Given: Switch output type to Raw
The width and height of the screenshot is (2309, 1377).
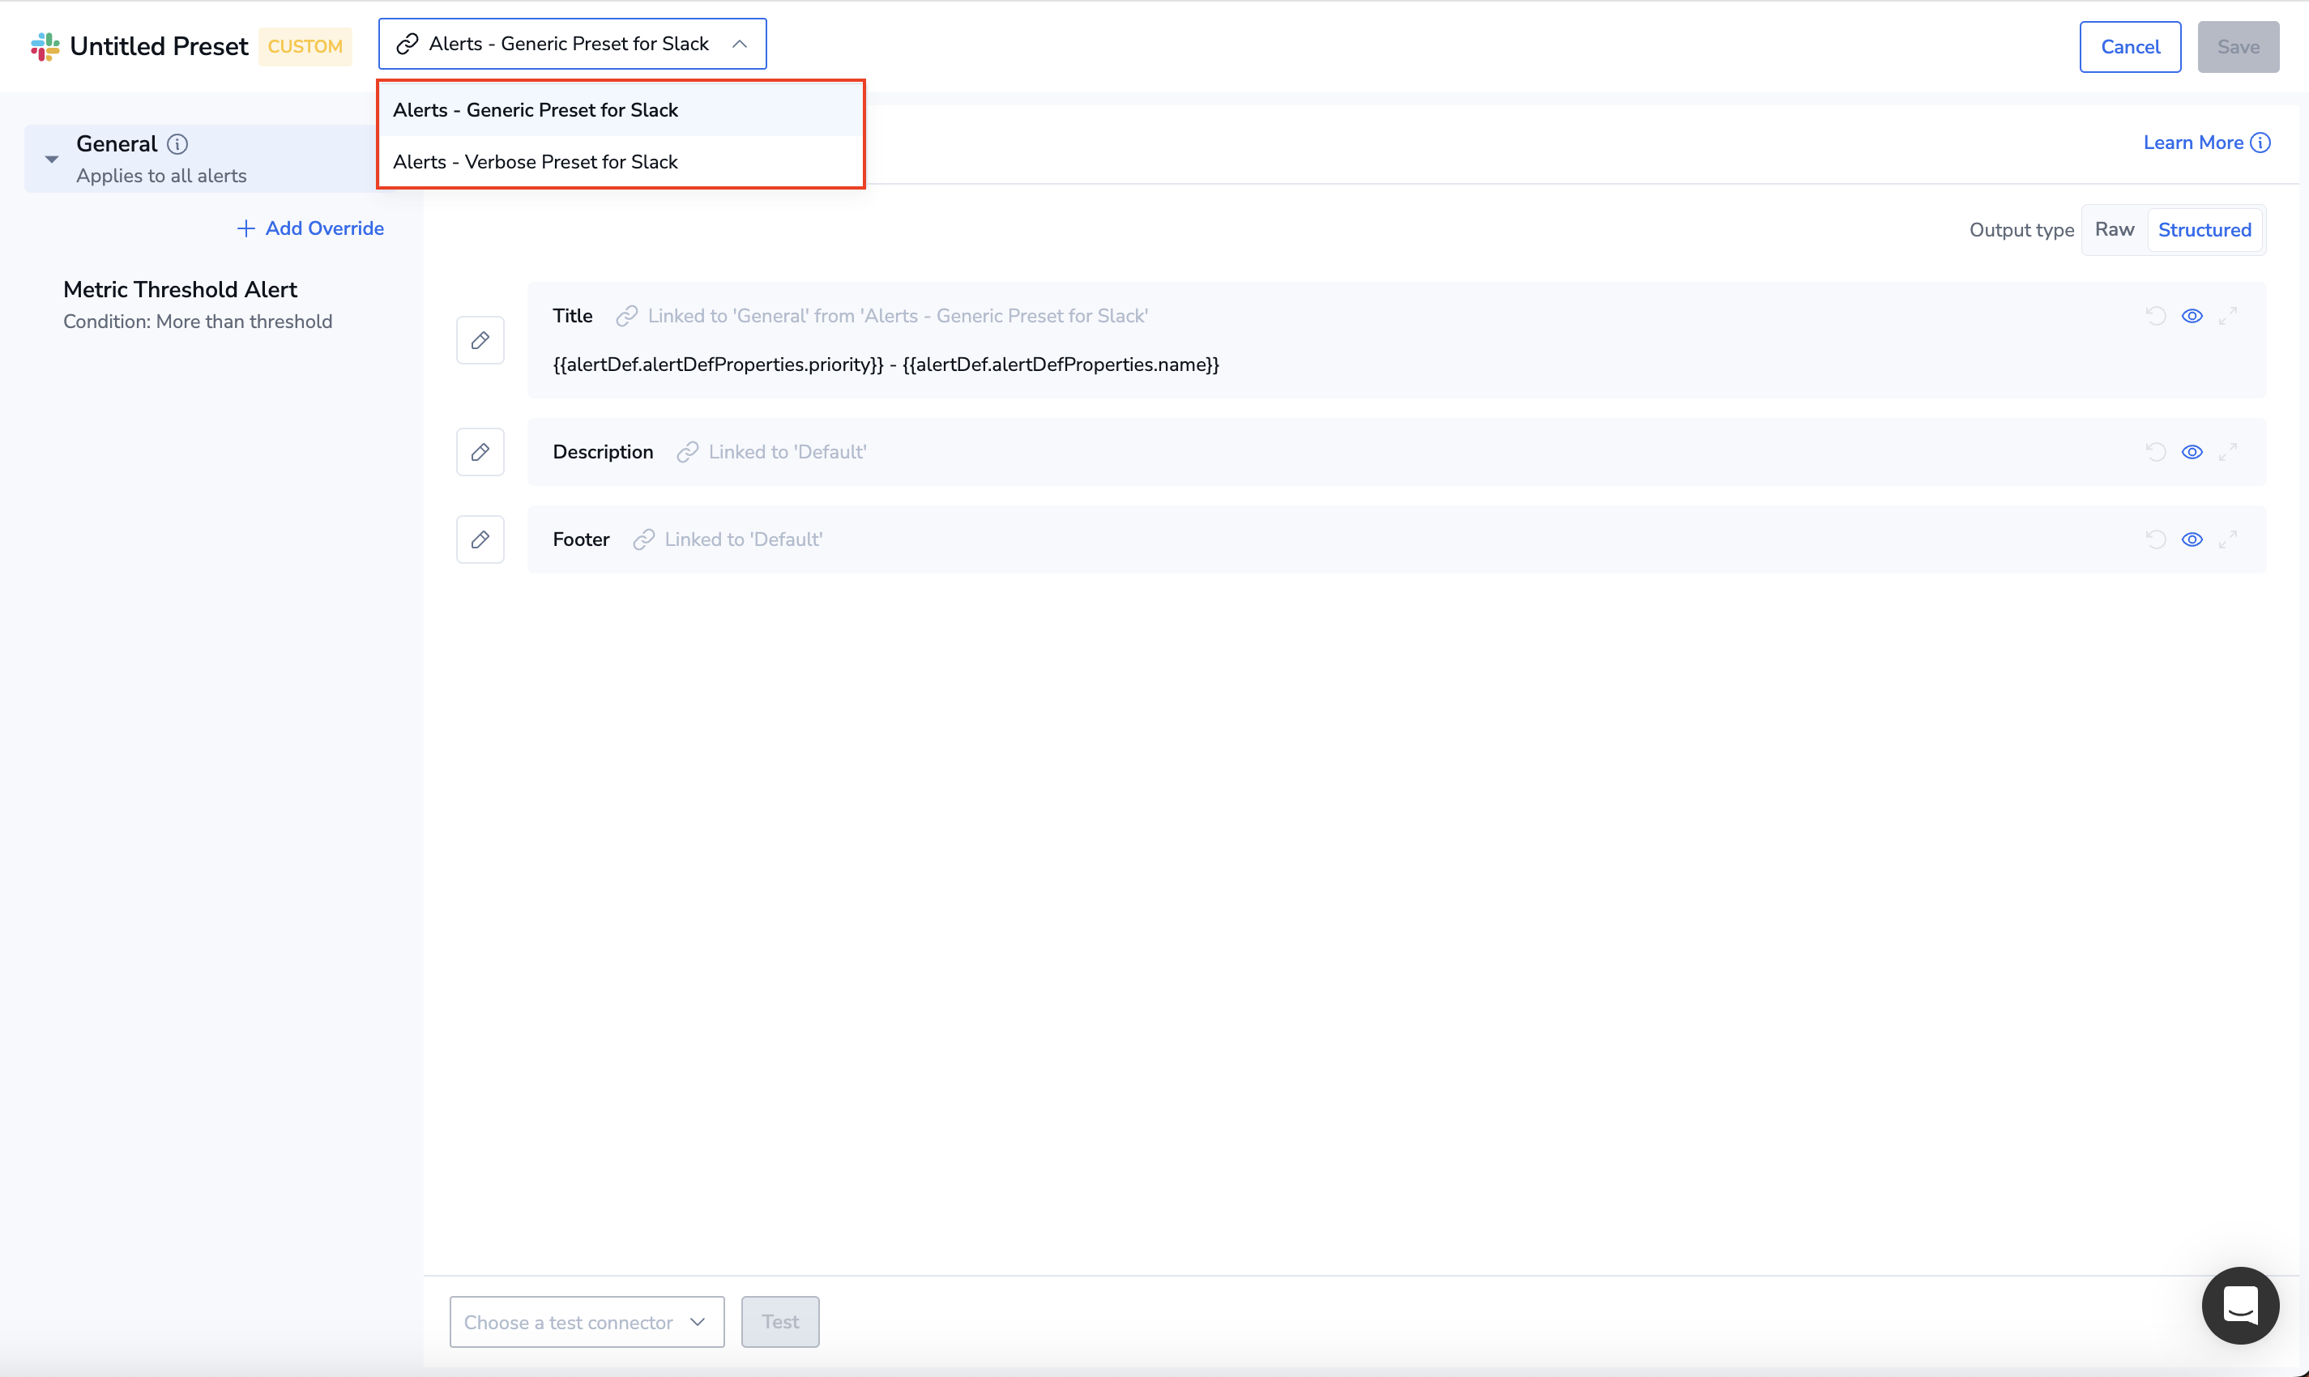Looking at the screenshot, I should (x=2114, y=229).
